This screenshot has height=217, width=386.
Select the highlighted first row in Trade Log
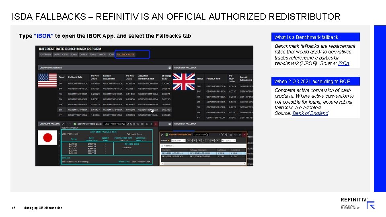click(203, 153)
